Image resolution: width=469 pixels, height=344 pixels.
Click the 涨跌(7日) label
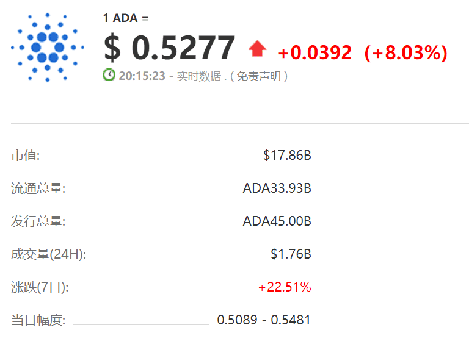(x=40, y=287)
